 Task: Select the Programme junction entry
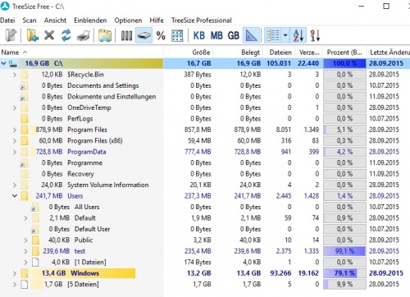click(85, 162)
